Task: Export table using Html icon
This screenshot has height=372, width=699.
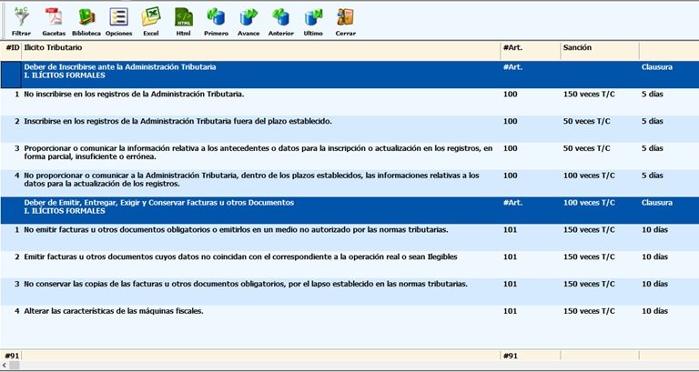Action: click(x=184, y=16)
